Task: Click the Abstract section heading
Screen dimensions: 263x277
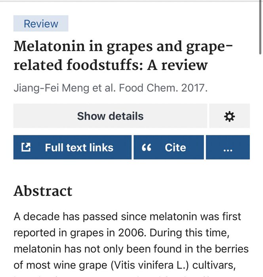Action: (x=43, y=191)
